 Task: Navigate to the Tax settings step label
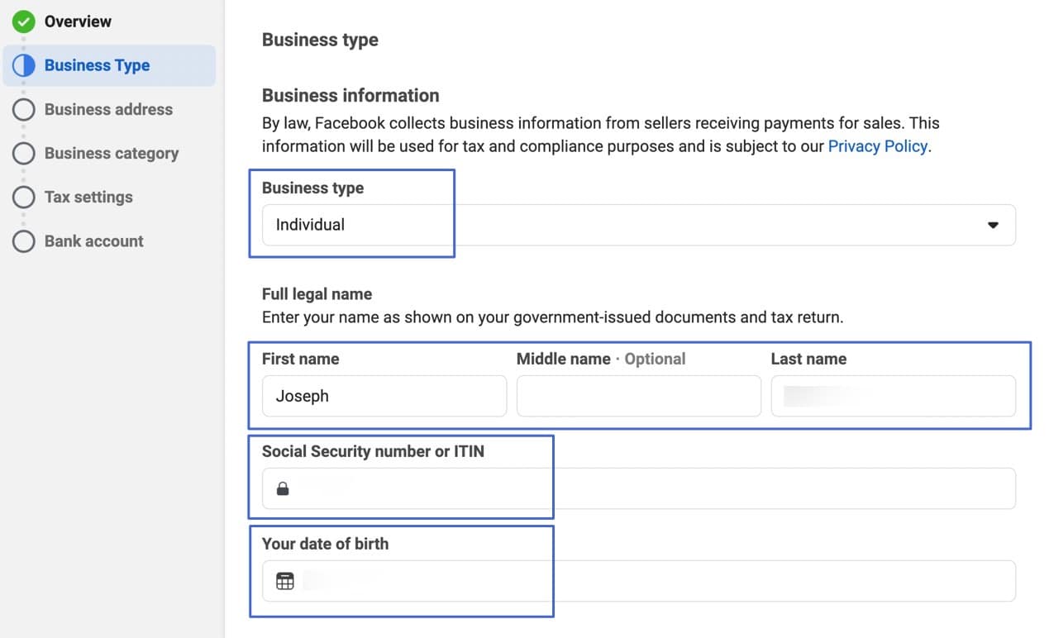point(88,197)
